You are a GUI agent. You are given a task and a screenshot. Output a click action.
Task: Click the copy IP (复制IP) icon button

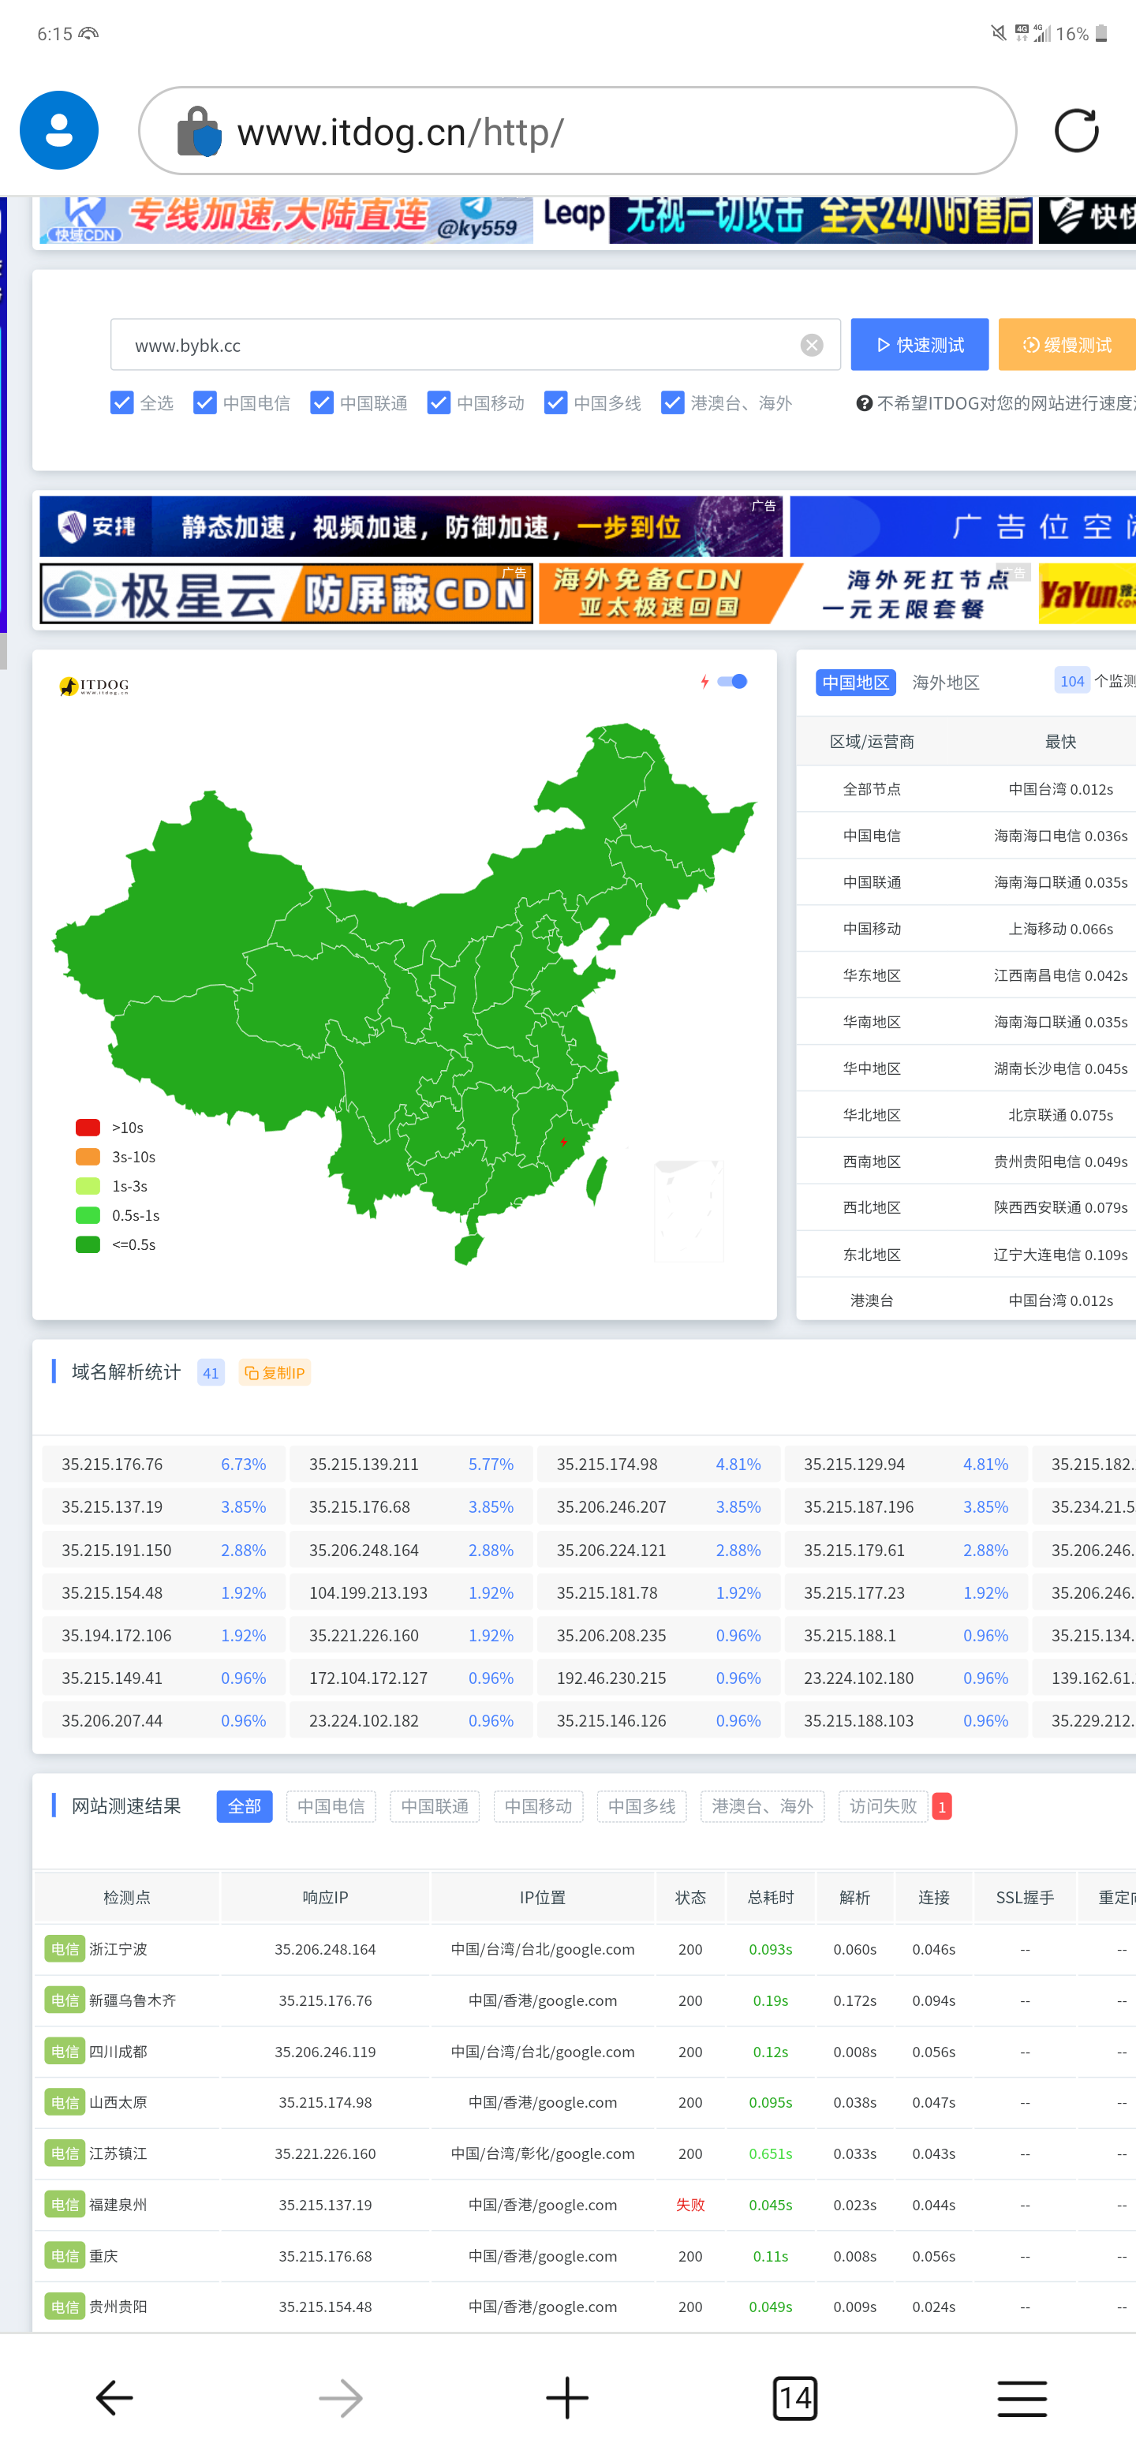[275, 1372]
